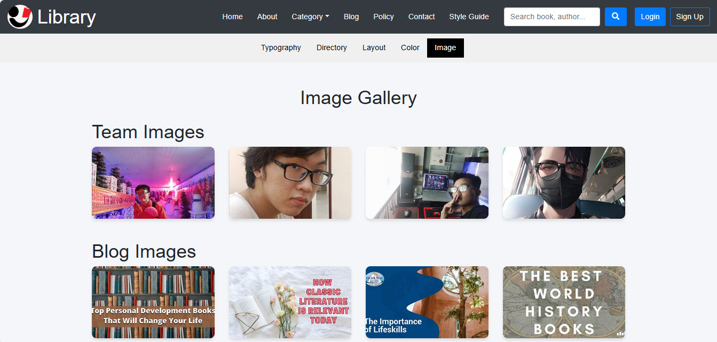
Task: Open the pink-lit tunnel team image
Action: [153, 182]
